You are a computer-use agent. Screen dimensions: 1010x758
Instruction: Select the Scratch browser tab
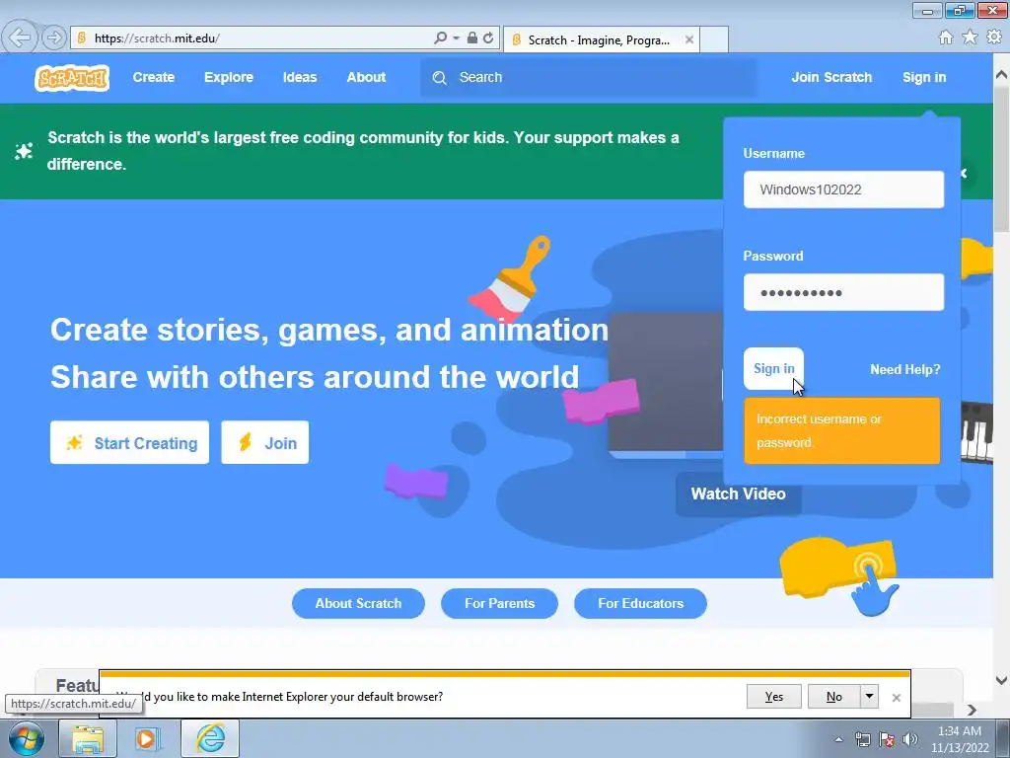click(x=599, y=39)
